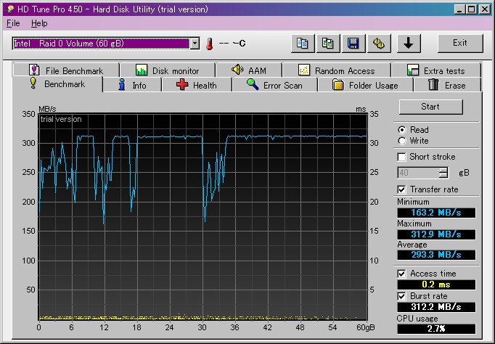Select the Benchmark tab

coord(57,84)
